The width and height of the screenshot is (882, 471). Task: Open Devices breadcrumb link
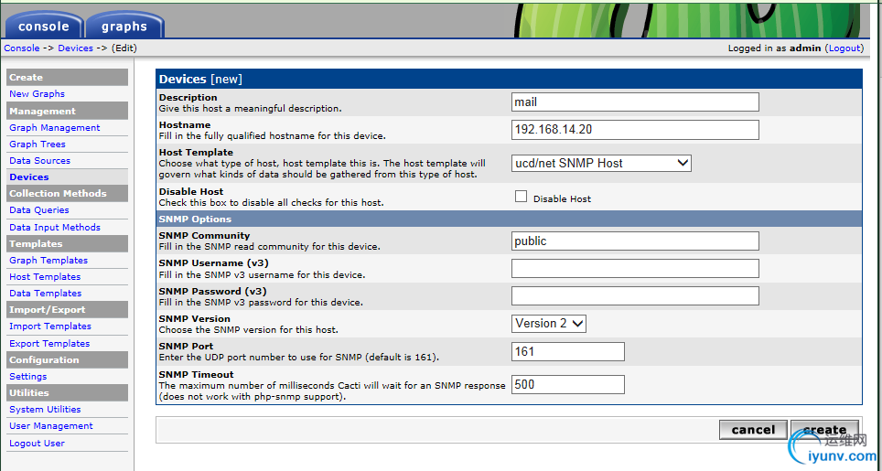[x=75, y=48]
